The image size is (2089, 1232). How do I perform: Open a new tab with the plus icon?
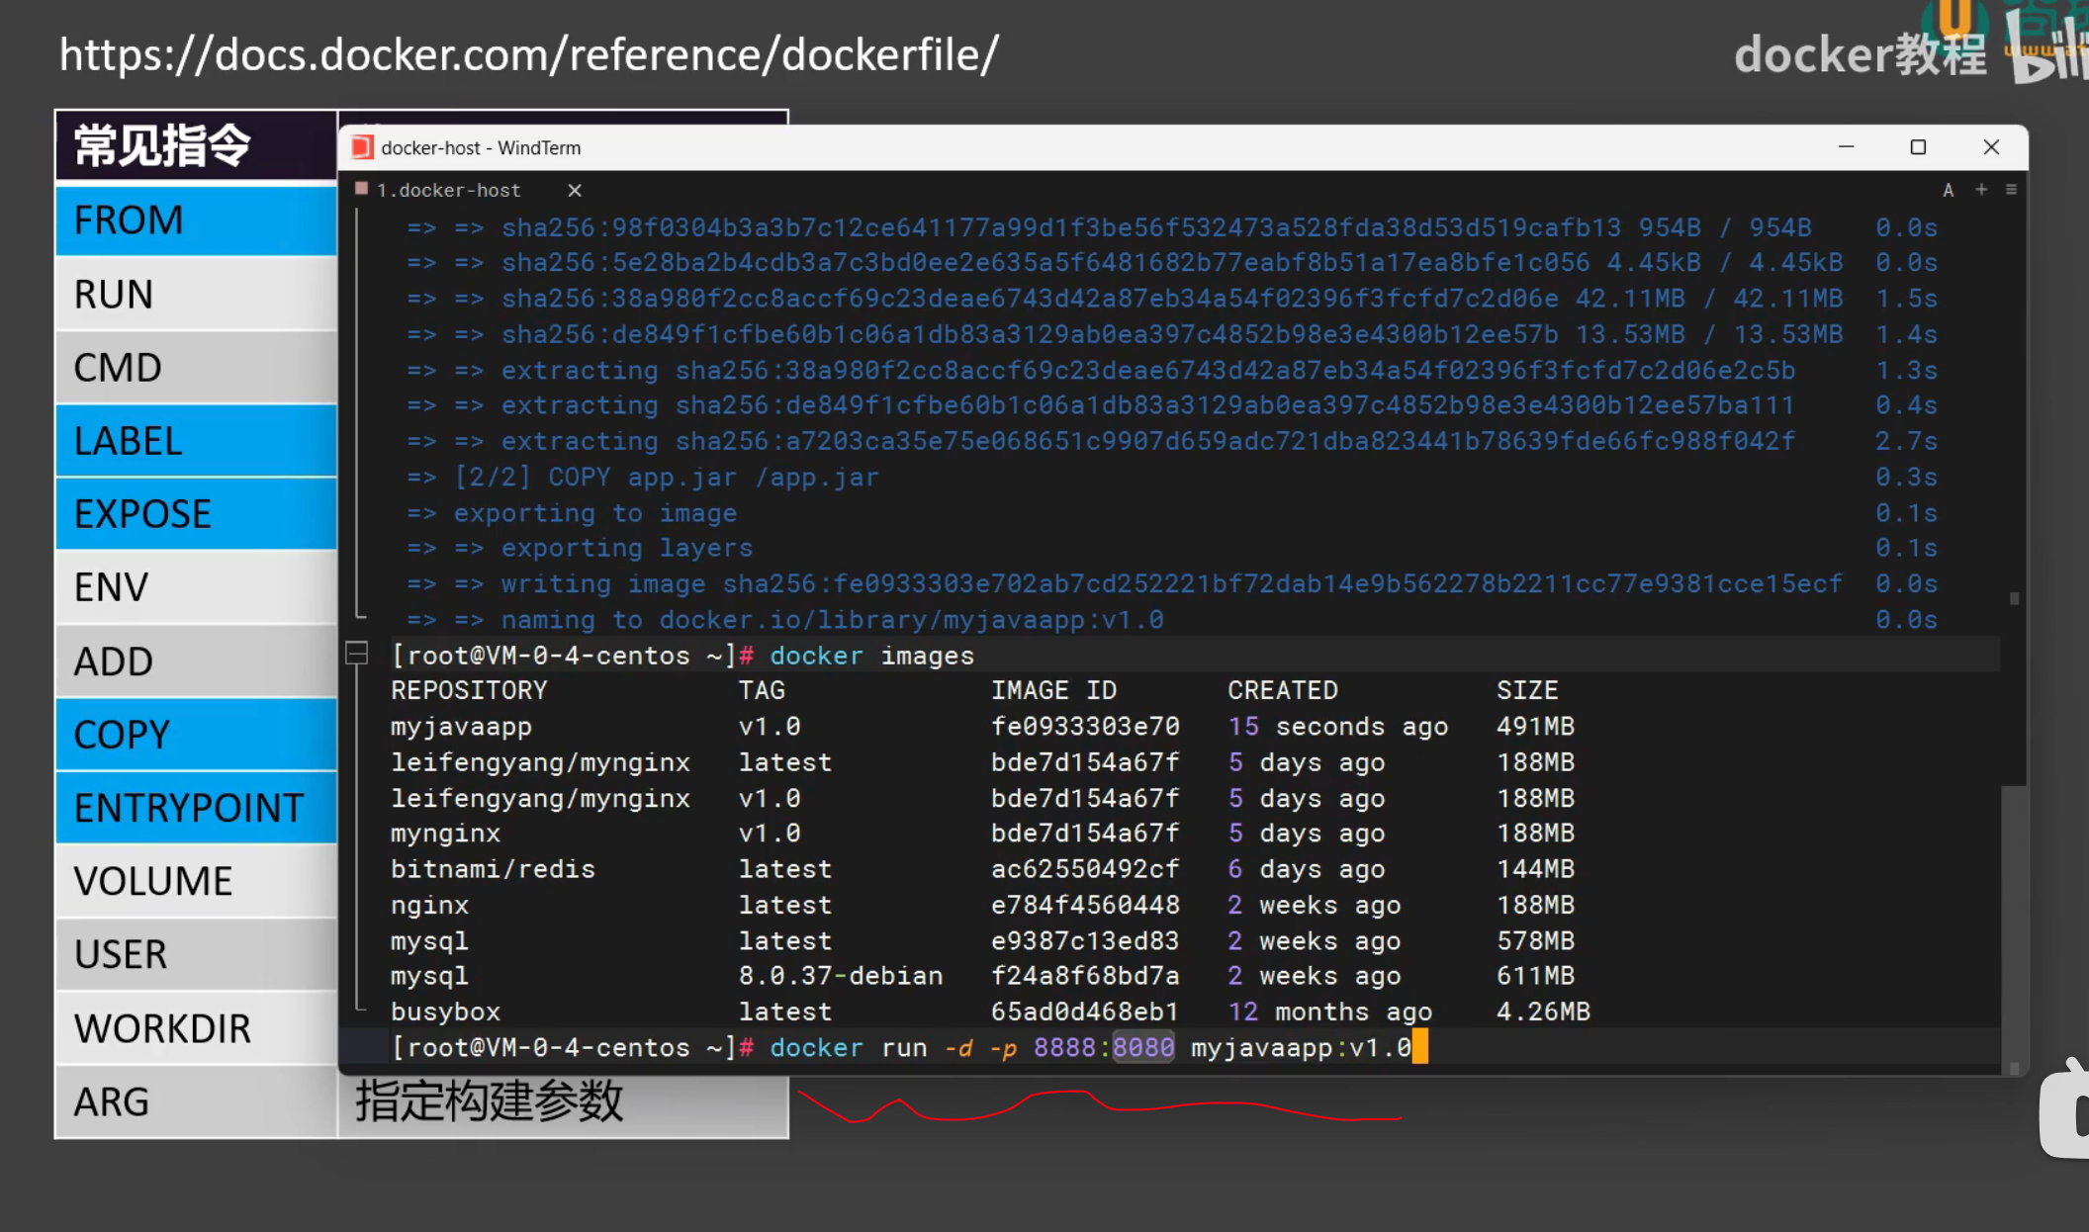[1981, 190]
